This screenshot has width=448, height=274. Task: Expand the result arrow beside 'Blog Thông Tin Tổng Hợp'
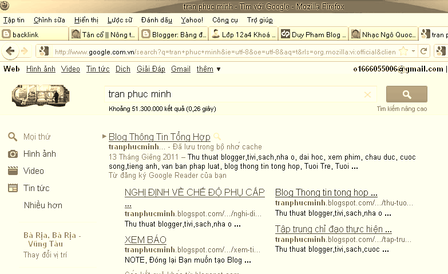click(x=104, y=136)
